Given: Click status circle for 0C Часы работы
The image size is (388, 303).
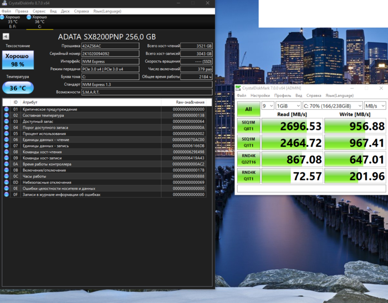Looking at the screenshot, I should [x=7, y=176].
